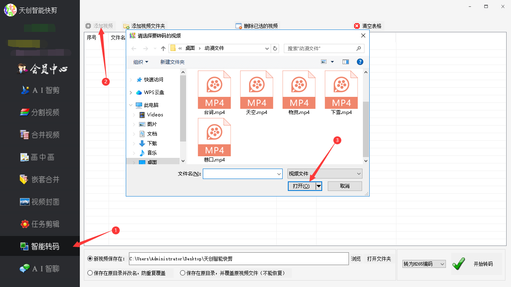Click the search 动漫文件 field
Viewport: 511px width, 287px height.
(324, 48)
